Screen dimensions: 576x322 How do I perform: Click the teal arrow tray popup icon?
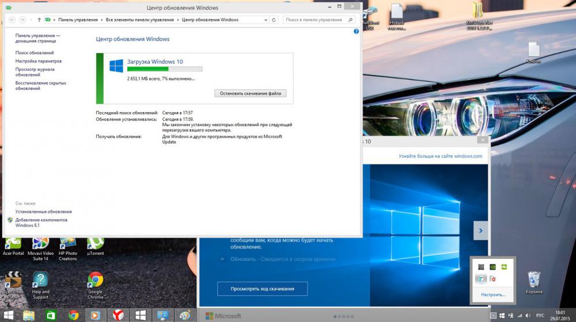point(481,279)
